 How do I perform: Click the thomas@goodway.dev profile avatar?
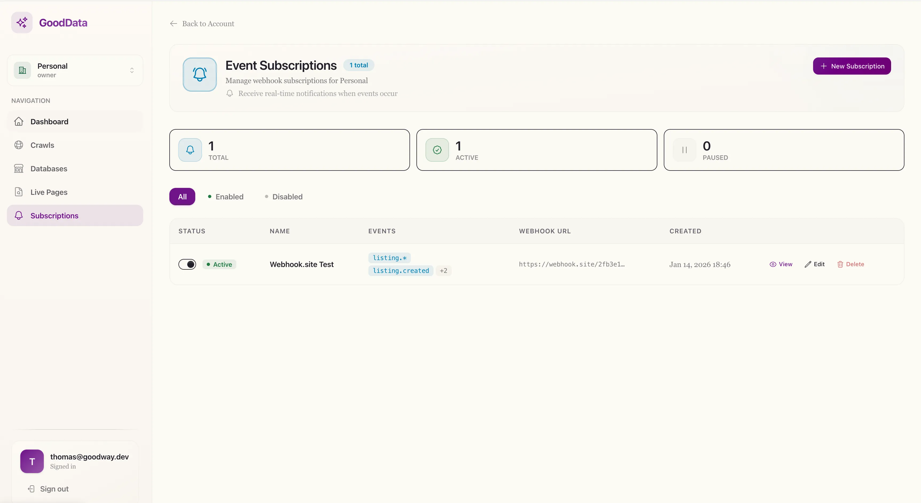[32, 461]
